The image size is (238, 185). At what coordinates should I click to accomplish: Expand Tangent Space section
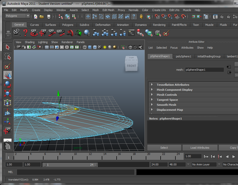152,100
